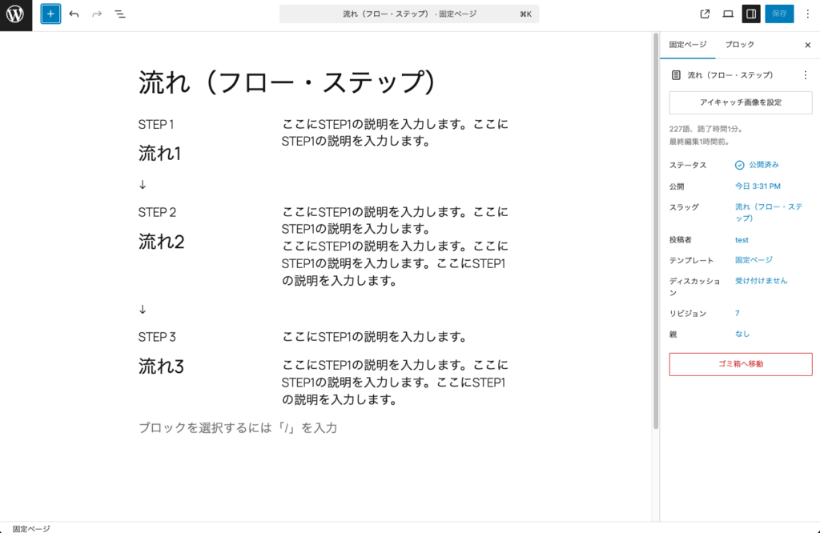Open the 公開済み status dropdown
820x533 pixels.
coord(757,165)
